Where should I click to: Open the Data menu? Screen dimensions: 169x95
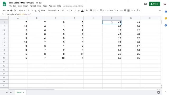[39, 6]
